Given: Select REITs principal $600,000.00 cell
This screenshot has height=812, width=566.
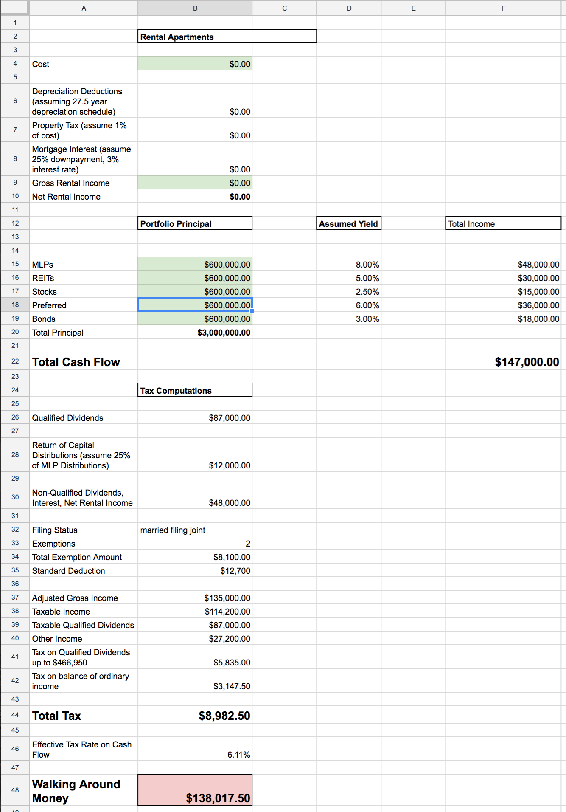Looking at the screenshot, I should [195, 278].
